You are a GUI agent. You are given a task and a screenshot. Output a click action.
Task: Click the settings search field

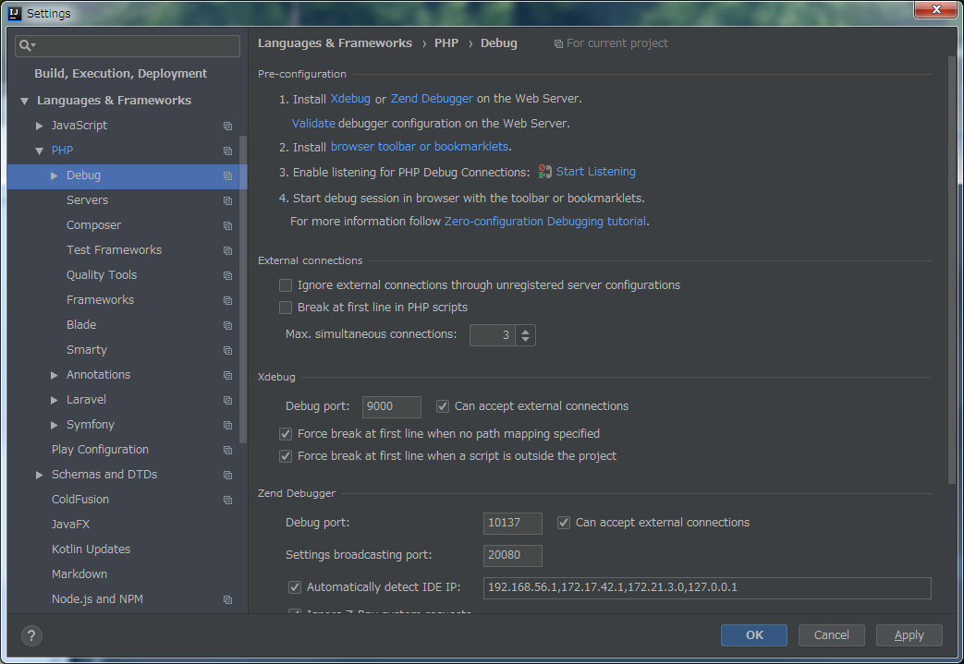point(128,45)
